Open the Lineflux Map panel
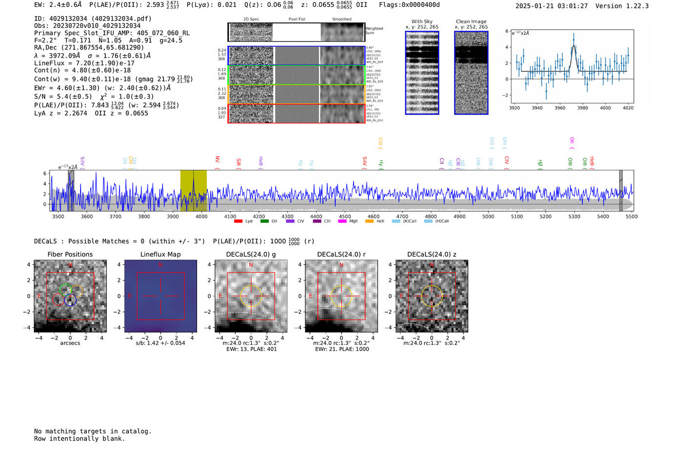The image size is (683, 465). (x=161, y=296)
